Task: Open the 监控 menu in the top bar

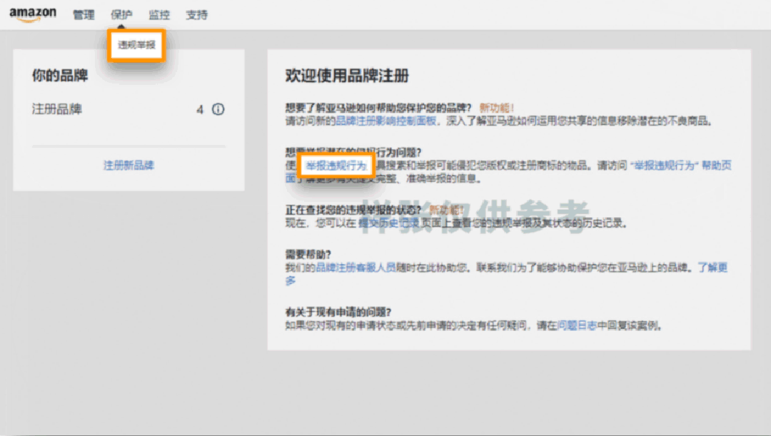Action: pyautogui.click(x=159, y=15)
